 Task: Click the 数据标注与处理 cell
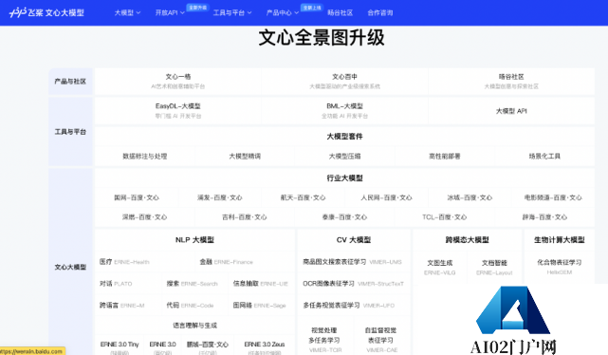144,157
